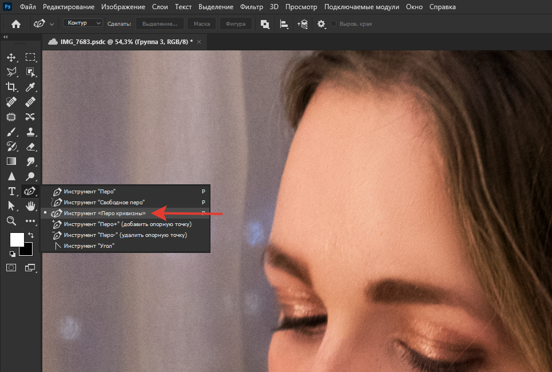Choose Инструмент «Перо кривизны» from flyout
Viewport: 552px width, 372px height.
pyautogui.click(x=126, y=213)
